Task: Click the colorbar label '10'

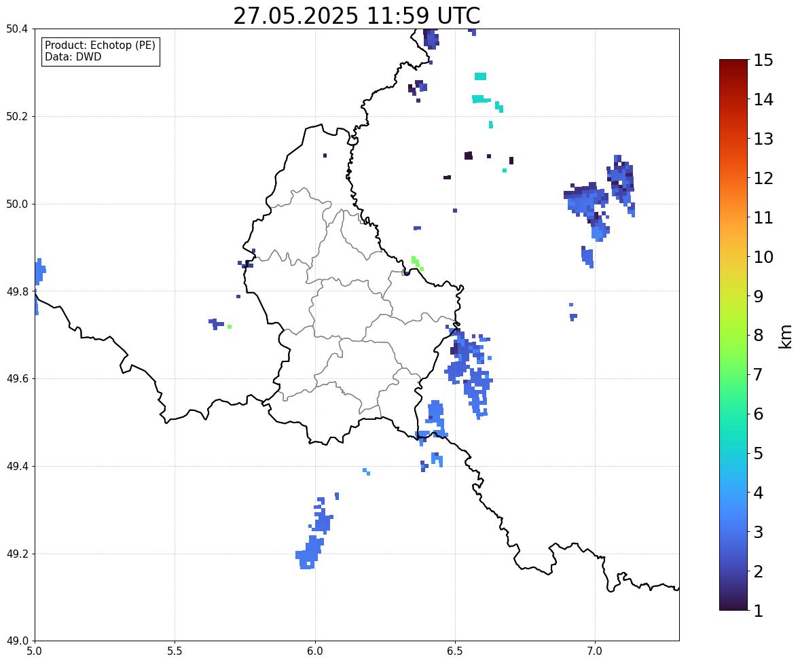Action: (763, 257)
